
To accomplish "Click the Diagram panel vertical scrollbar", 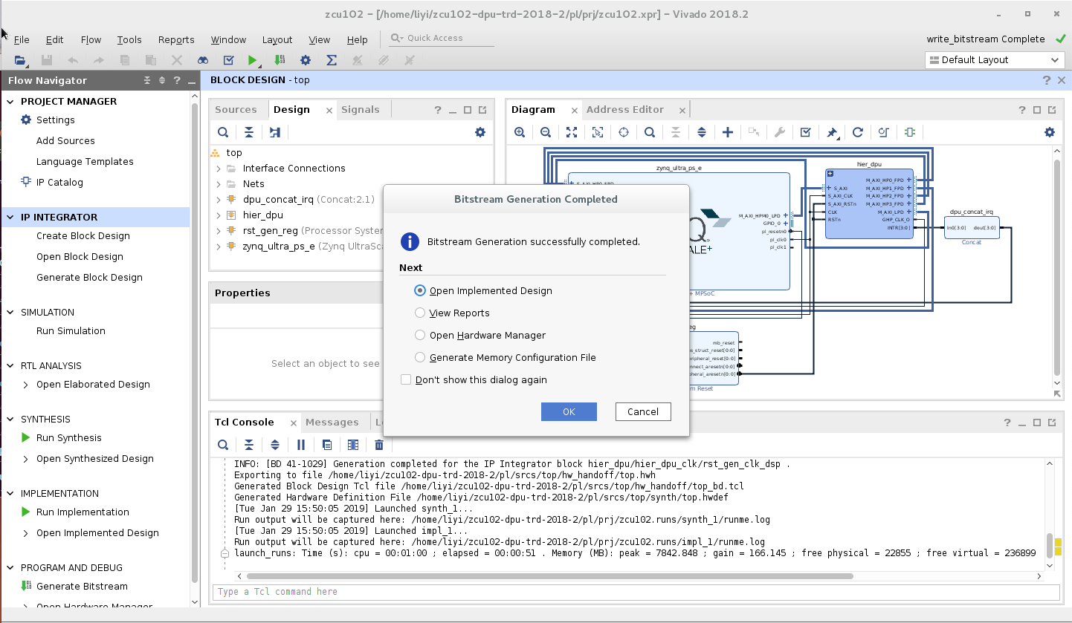I will [1058, 266].
